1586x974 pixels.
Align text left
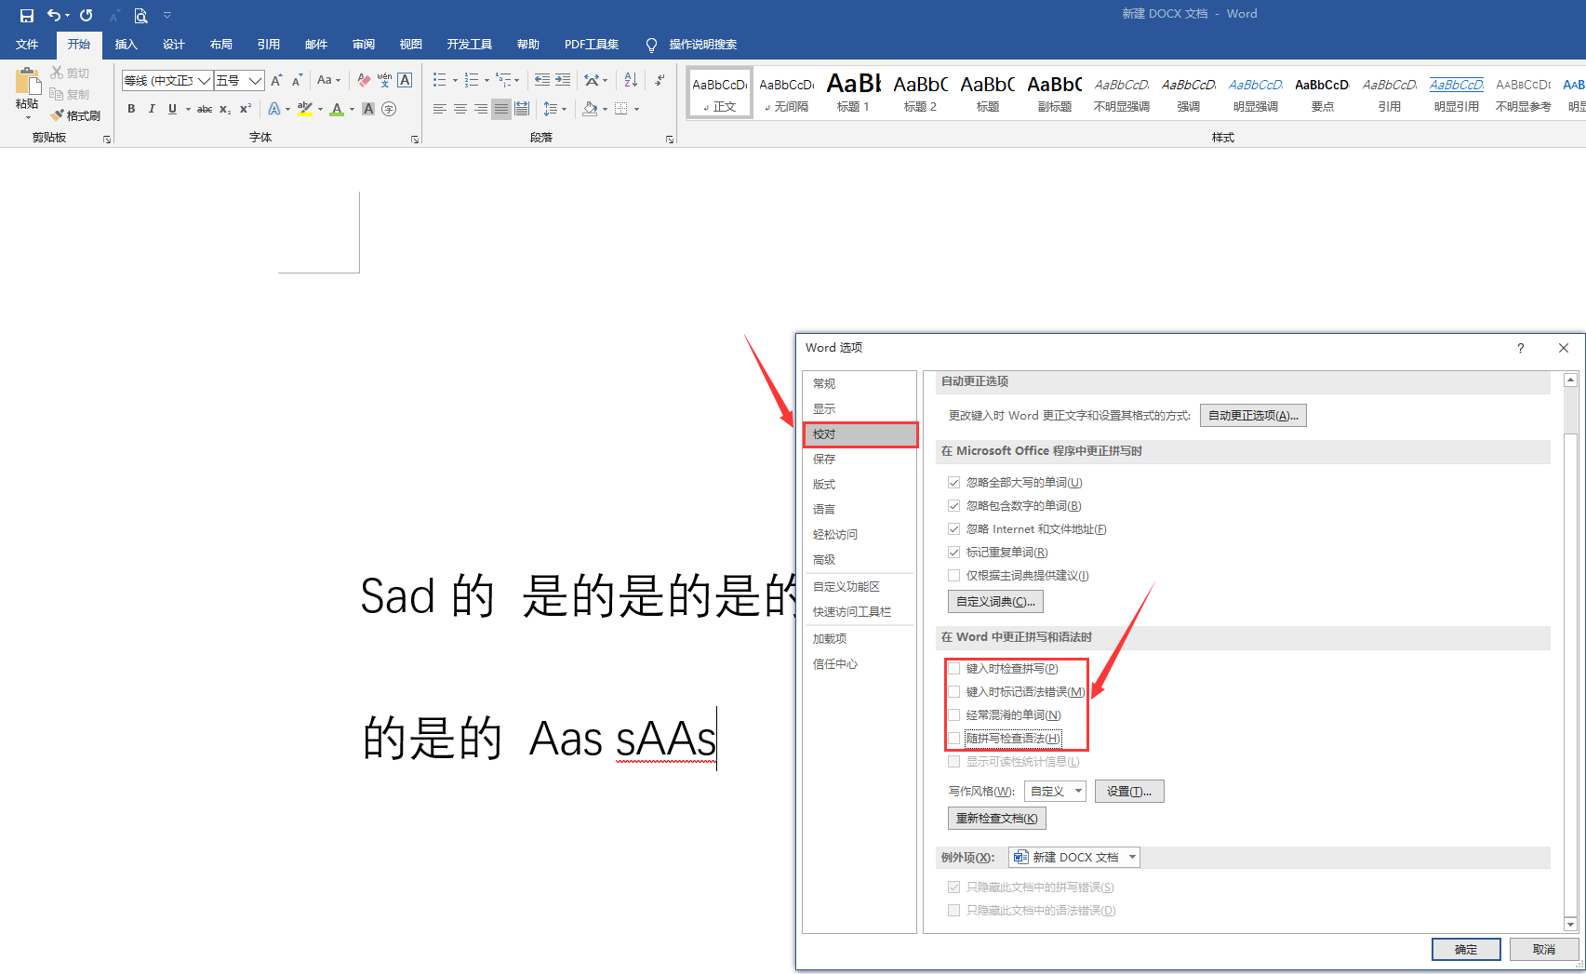pos(440,109)
